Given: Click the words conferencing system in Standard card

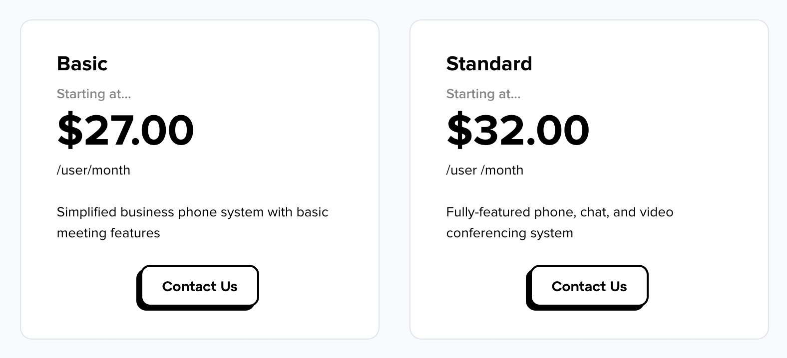Looking at the screenshot, I should [510, 233].
